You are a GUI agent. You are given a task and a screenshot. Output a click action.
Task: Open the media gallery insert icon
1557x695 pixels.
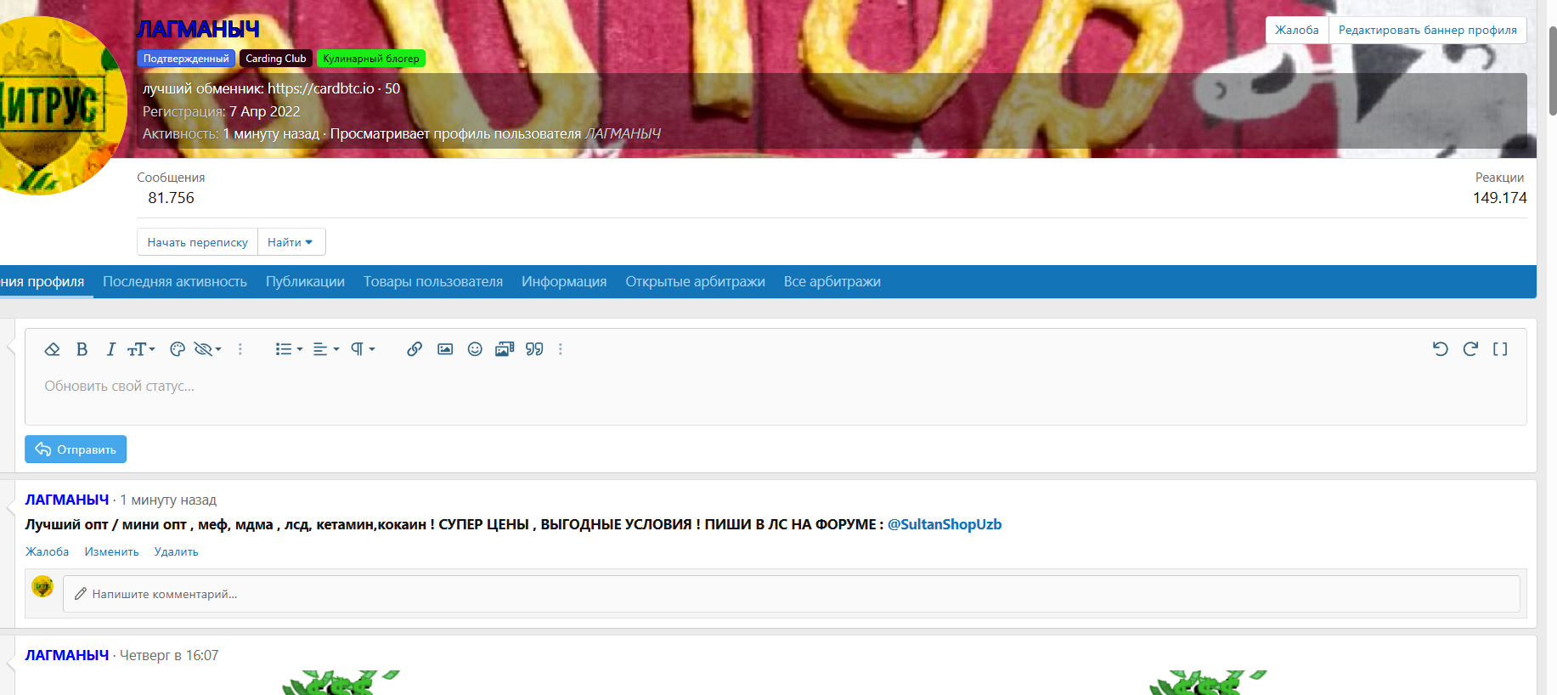505,349
